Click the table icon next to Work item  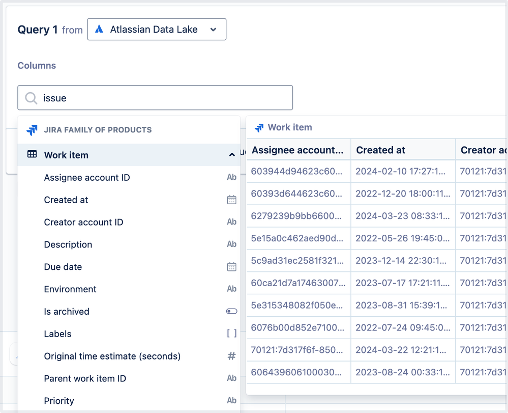coord(32,154)
